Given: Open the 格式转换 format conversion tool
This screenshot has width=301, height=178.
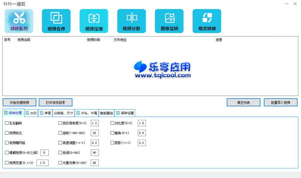Looking at the screenshot, I should pos(207,21).
